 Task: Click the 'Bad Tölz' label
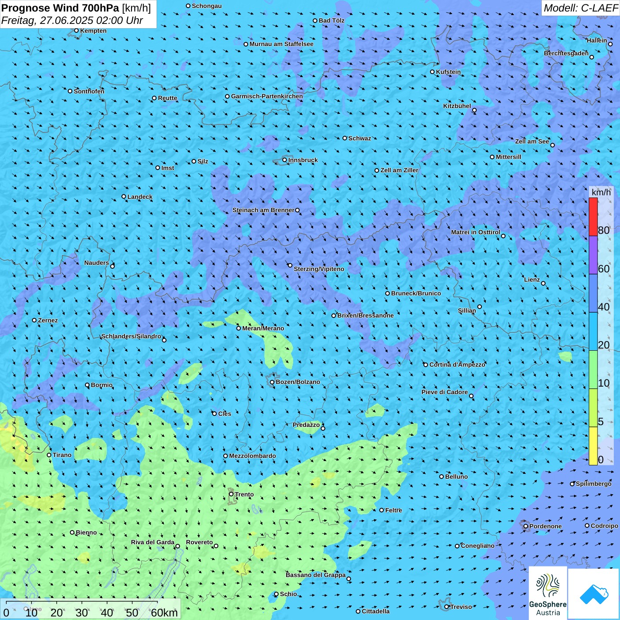332,20
